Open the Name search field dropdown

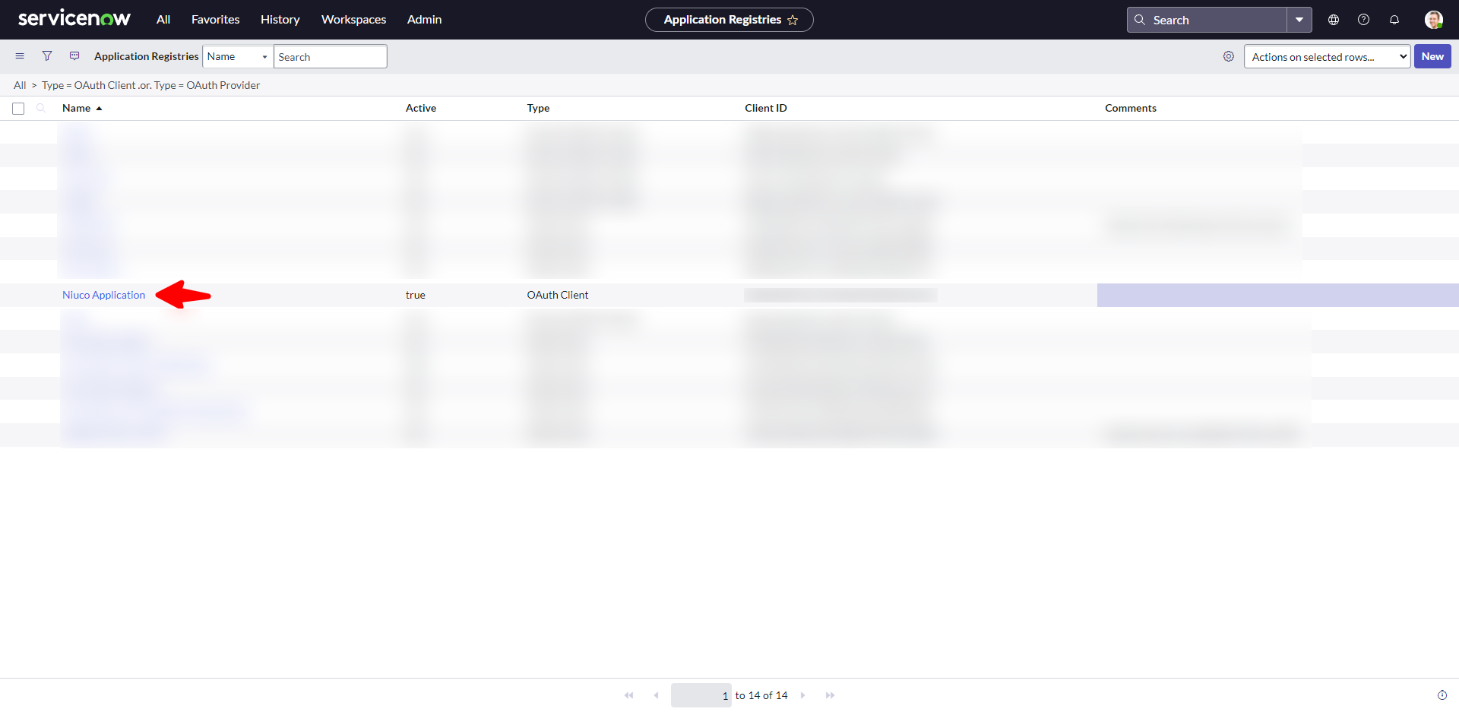(x=237, y=56)
